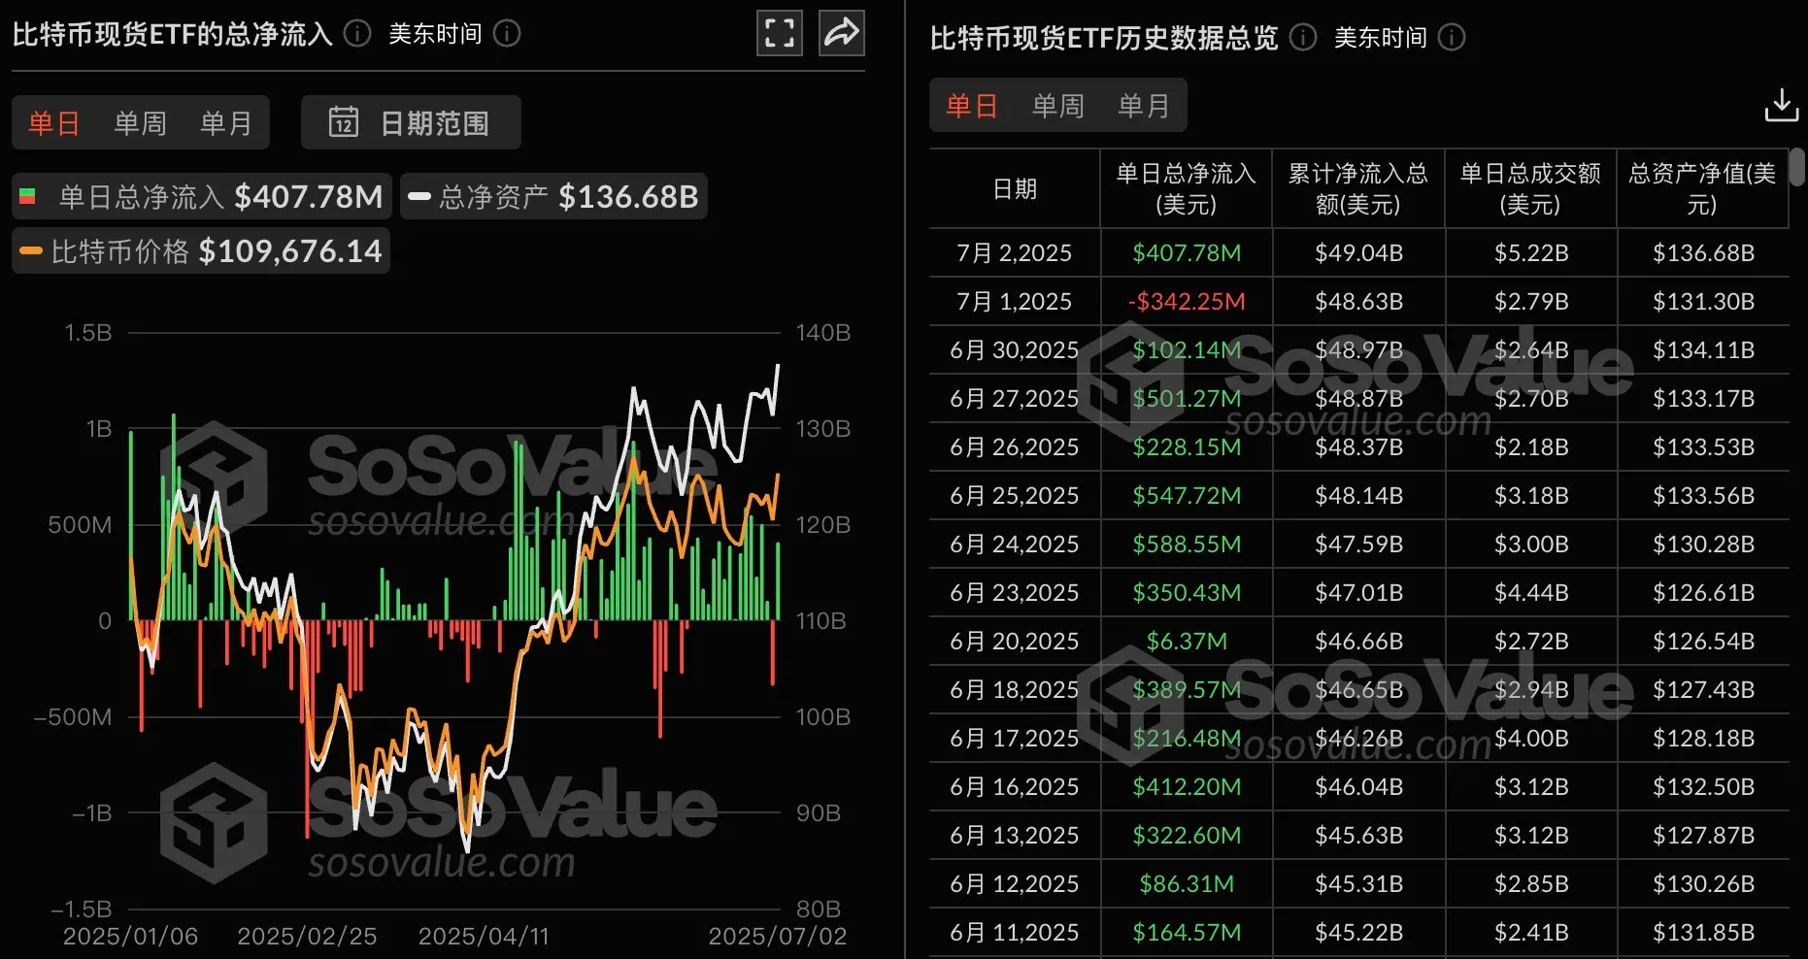Click the share icon above the chart
The height and width of the screenshot is (959, 1808).
841,32
